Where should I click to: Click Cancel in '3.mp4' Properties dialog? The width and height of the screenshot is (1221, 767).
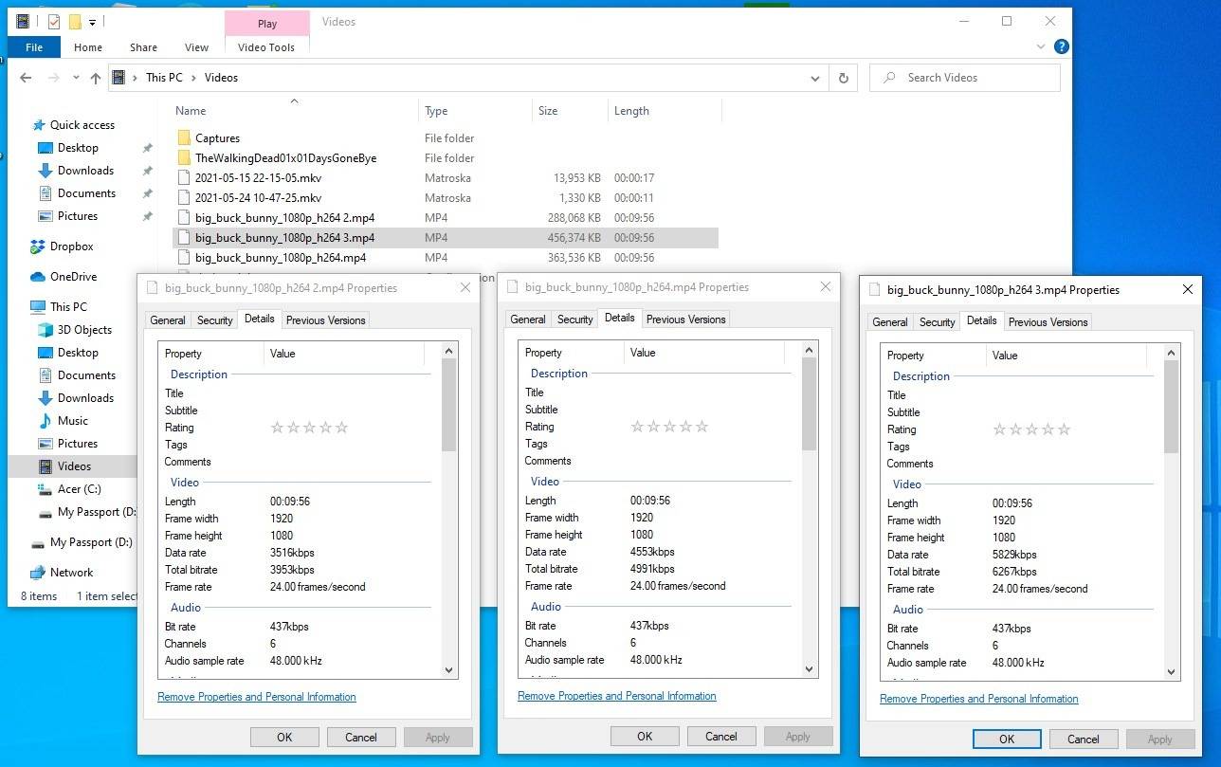click(x=1084, y=740)
